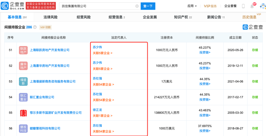Click the 联汇置业 company logo
The image size is (266, 136).
[23, 97]
